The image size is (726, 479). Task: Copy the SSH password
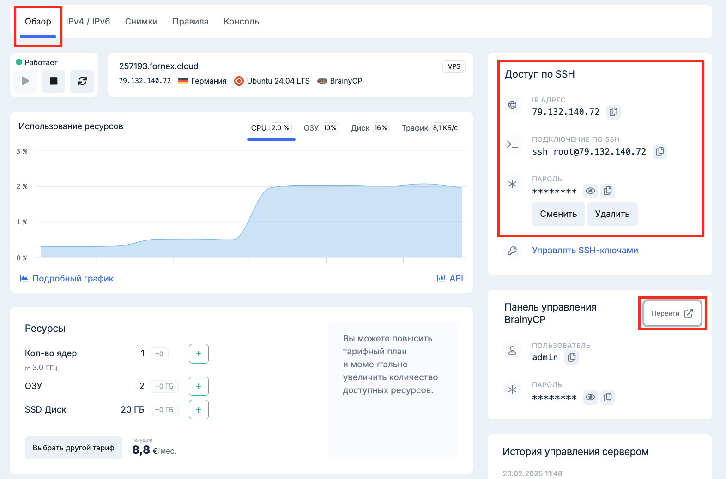tap(608, 191)
